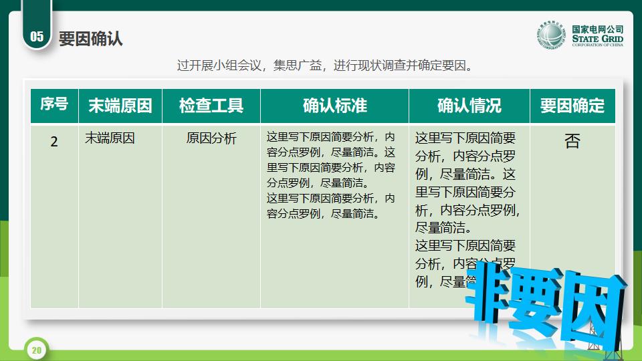Click the 末端原因 column header
Viewport: 642px width, 361px height.
tap(120, 106)
